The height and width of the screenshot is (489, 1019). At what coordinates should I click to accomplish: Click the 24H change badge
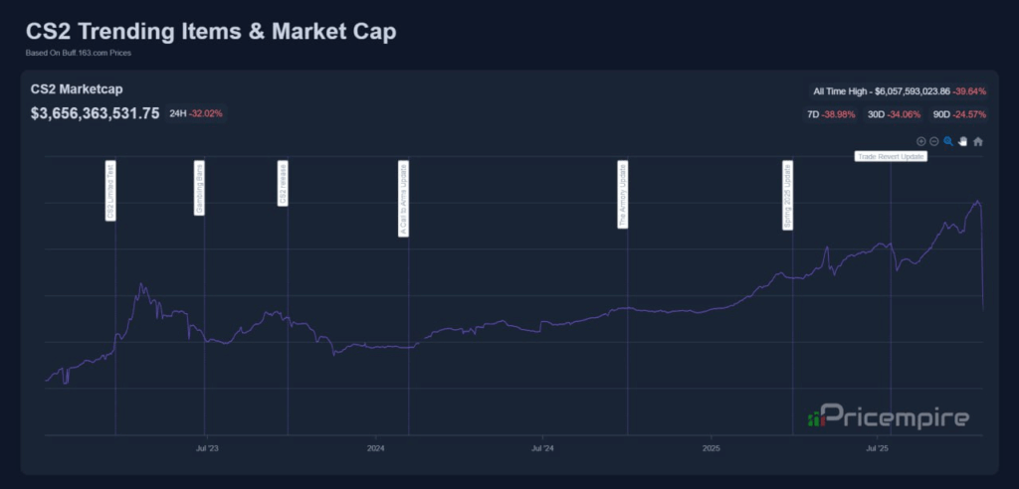click(196, 113)
